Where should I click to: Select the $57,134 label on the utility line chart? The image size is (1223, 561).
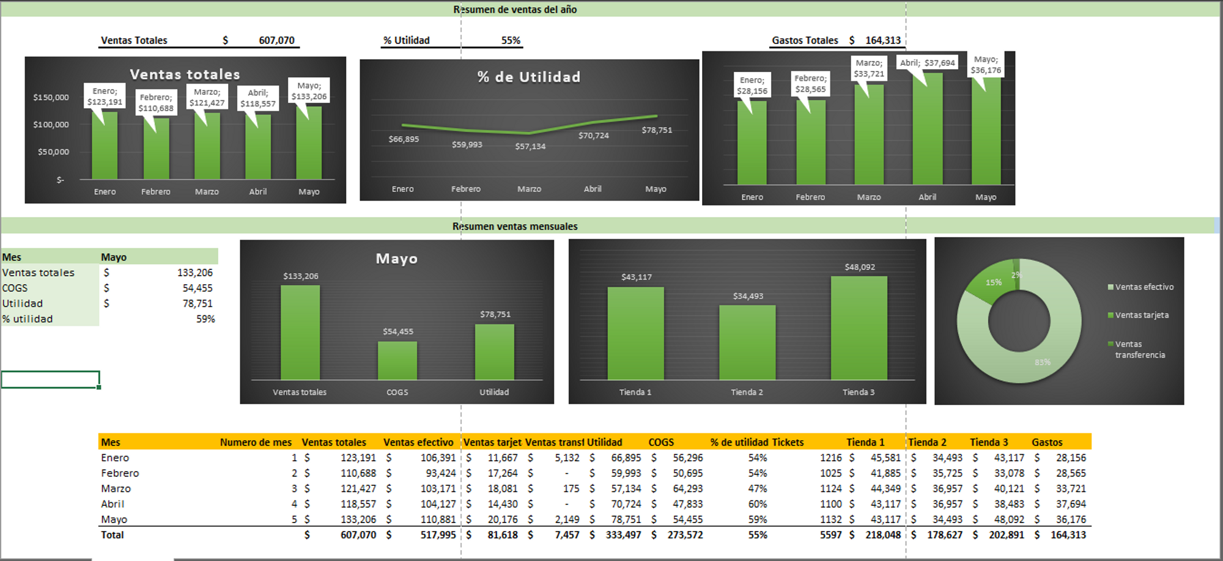pyautogui.click(x=530, y=147)
